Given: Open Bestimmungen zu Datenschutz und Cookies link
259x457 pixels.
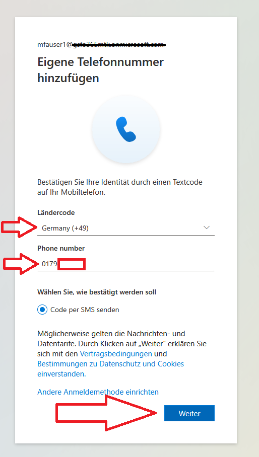Looking at the screenshot, I should (x=110, y=364).
